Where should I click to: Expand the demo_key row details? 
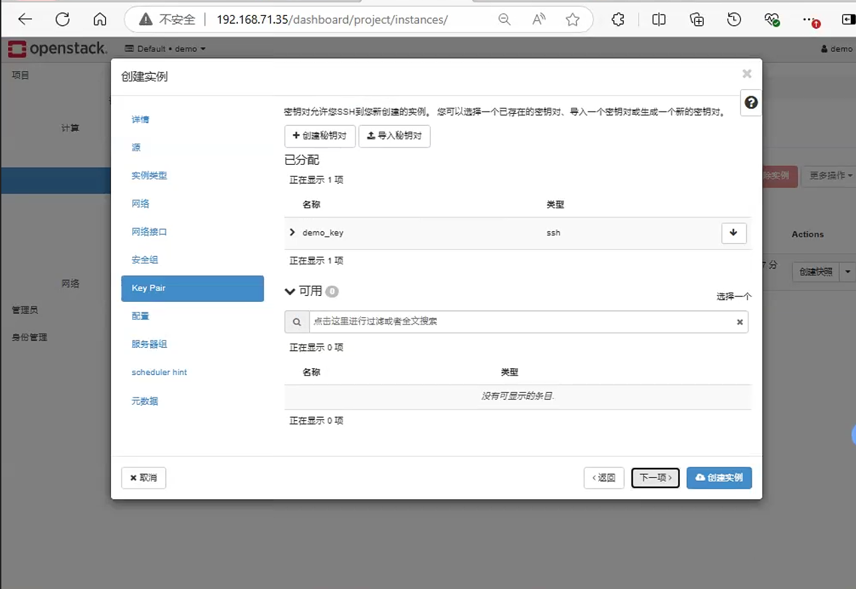click(x=292, y=233)
